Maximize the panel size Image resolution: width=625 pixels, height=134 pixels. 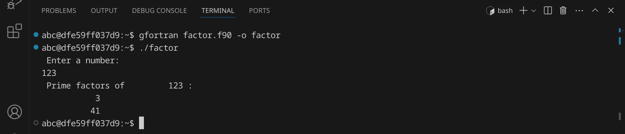(x=595, y=11)
